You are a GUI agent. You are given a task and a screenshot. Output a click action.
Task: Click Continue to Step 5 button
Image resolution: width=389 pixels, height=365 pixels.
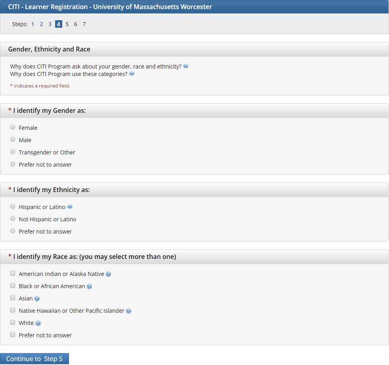tap(34, 359)
